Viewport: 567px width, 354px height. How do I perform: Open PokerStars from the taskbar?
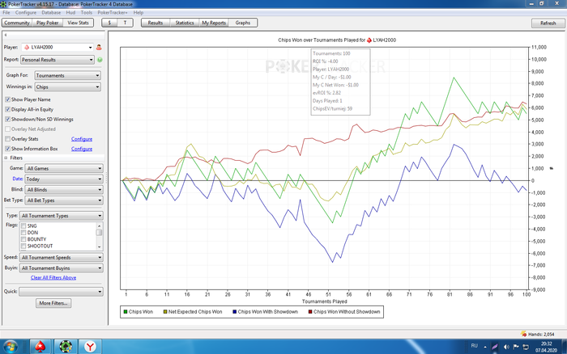click(39, 346)
